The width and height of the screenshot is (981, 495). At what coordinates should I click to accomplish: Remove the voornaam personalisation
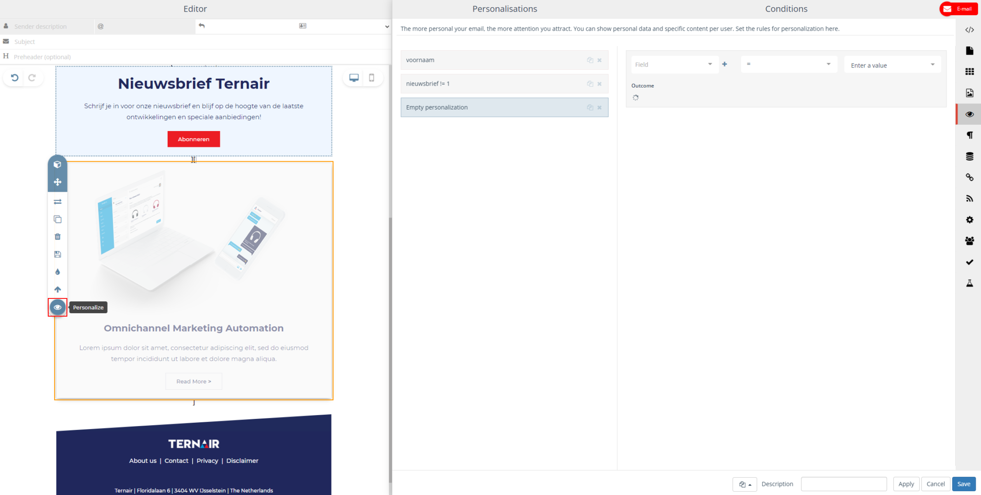pyautogui.click(x=599, y=60)
